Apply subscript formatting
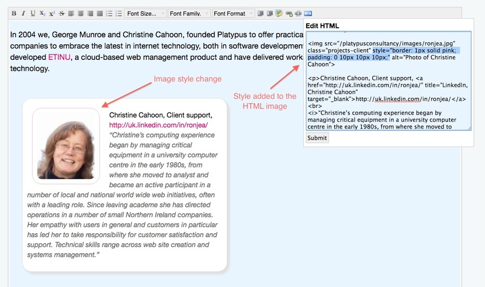 (42, 13)
